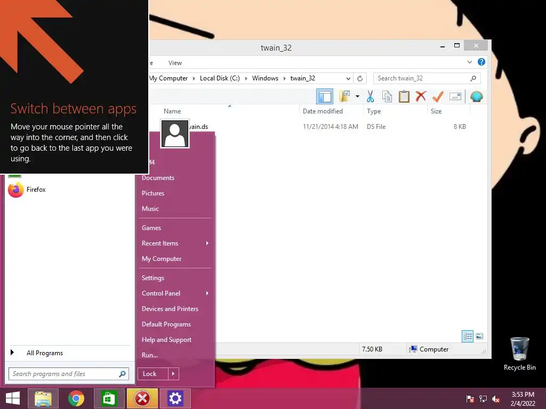Switch to details view icon
Image resolution: width=546 pixels, height=409 pixels.
pos(468,337)
